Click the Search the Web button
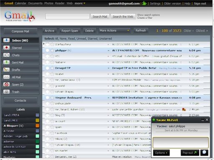The height and width of the screenshot is (160, 214). tap(123, 17)
